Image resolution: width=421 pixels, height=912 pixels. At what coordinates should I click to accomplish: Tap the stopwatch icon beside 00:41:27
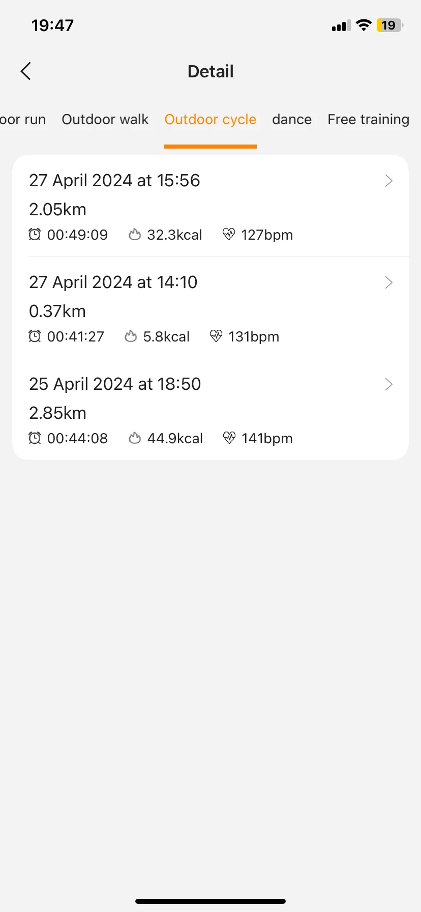[35, 336]
